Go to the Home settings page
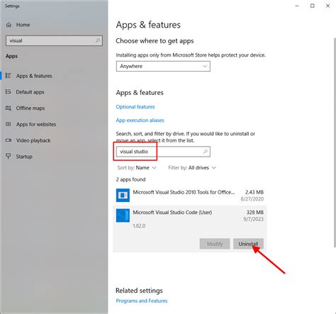The image size is (336, 314). (x=23, y=25)
